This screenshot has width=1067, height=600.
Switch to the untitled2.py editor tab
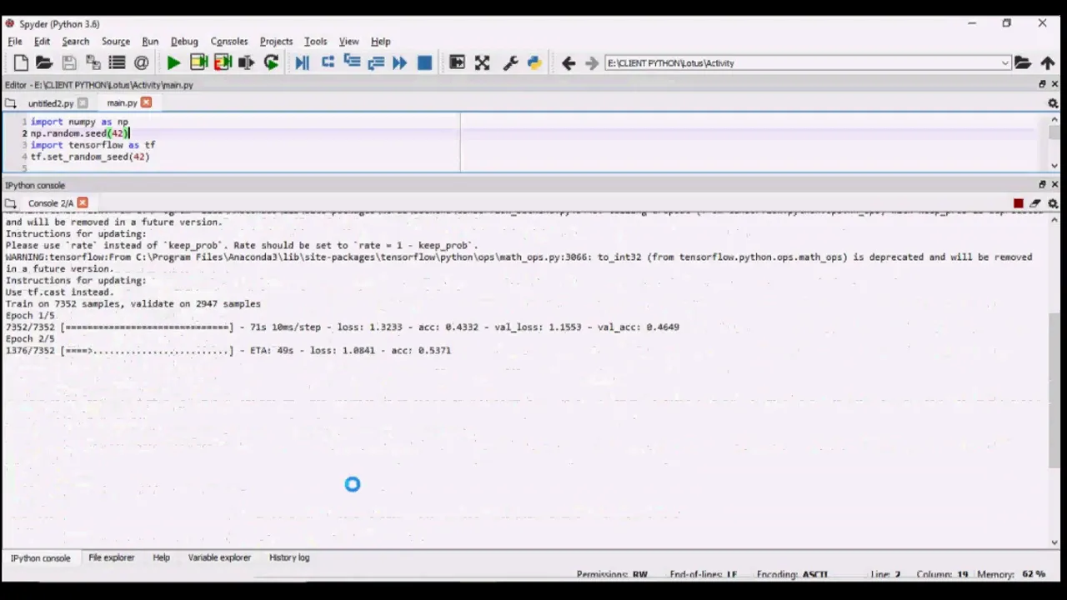tap(50, 103)
